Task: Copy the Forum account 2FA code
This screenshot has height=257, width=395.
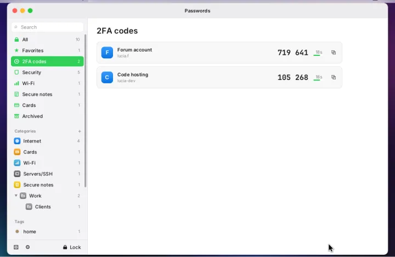Action: [x=334, y=53]
